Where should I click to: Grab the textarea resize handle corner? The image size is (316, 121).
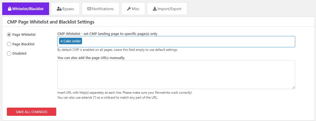pyautogui.click(x=293, y=87)
